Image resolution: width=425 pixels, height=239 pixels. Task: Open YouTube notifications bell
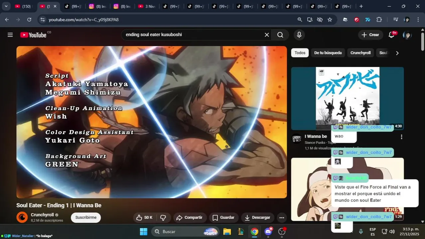coord(391,35)
